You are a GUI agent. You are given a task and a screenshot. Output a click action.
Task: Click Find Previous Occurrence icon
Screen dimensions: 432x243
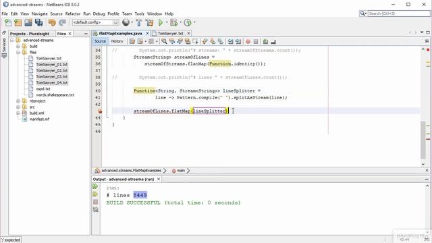pyautogui.click(x=172, y=41)
